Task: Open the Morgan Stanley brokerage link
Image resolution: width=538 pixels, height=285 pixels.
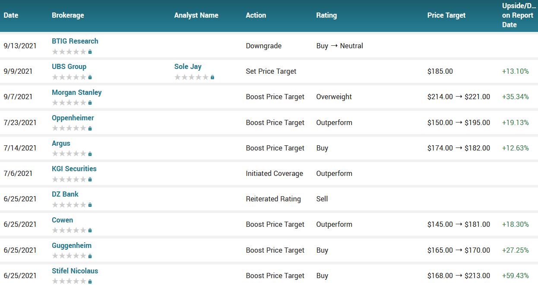Action: (x=77, y=92)
